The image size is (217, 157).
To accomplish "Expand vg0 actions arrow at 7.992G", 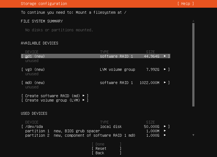I will pyautogui.click(x=165, y=69).
